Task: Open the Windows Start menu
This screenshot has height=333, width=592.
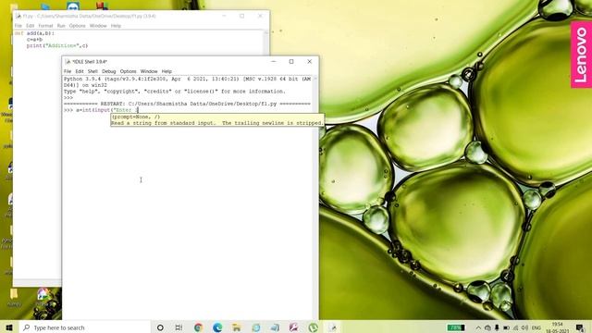Action: click(x=9, y=327)
